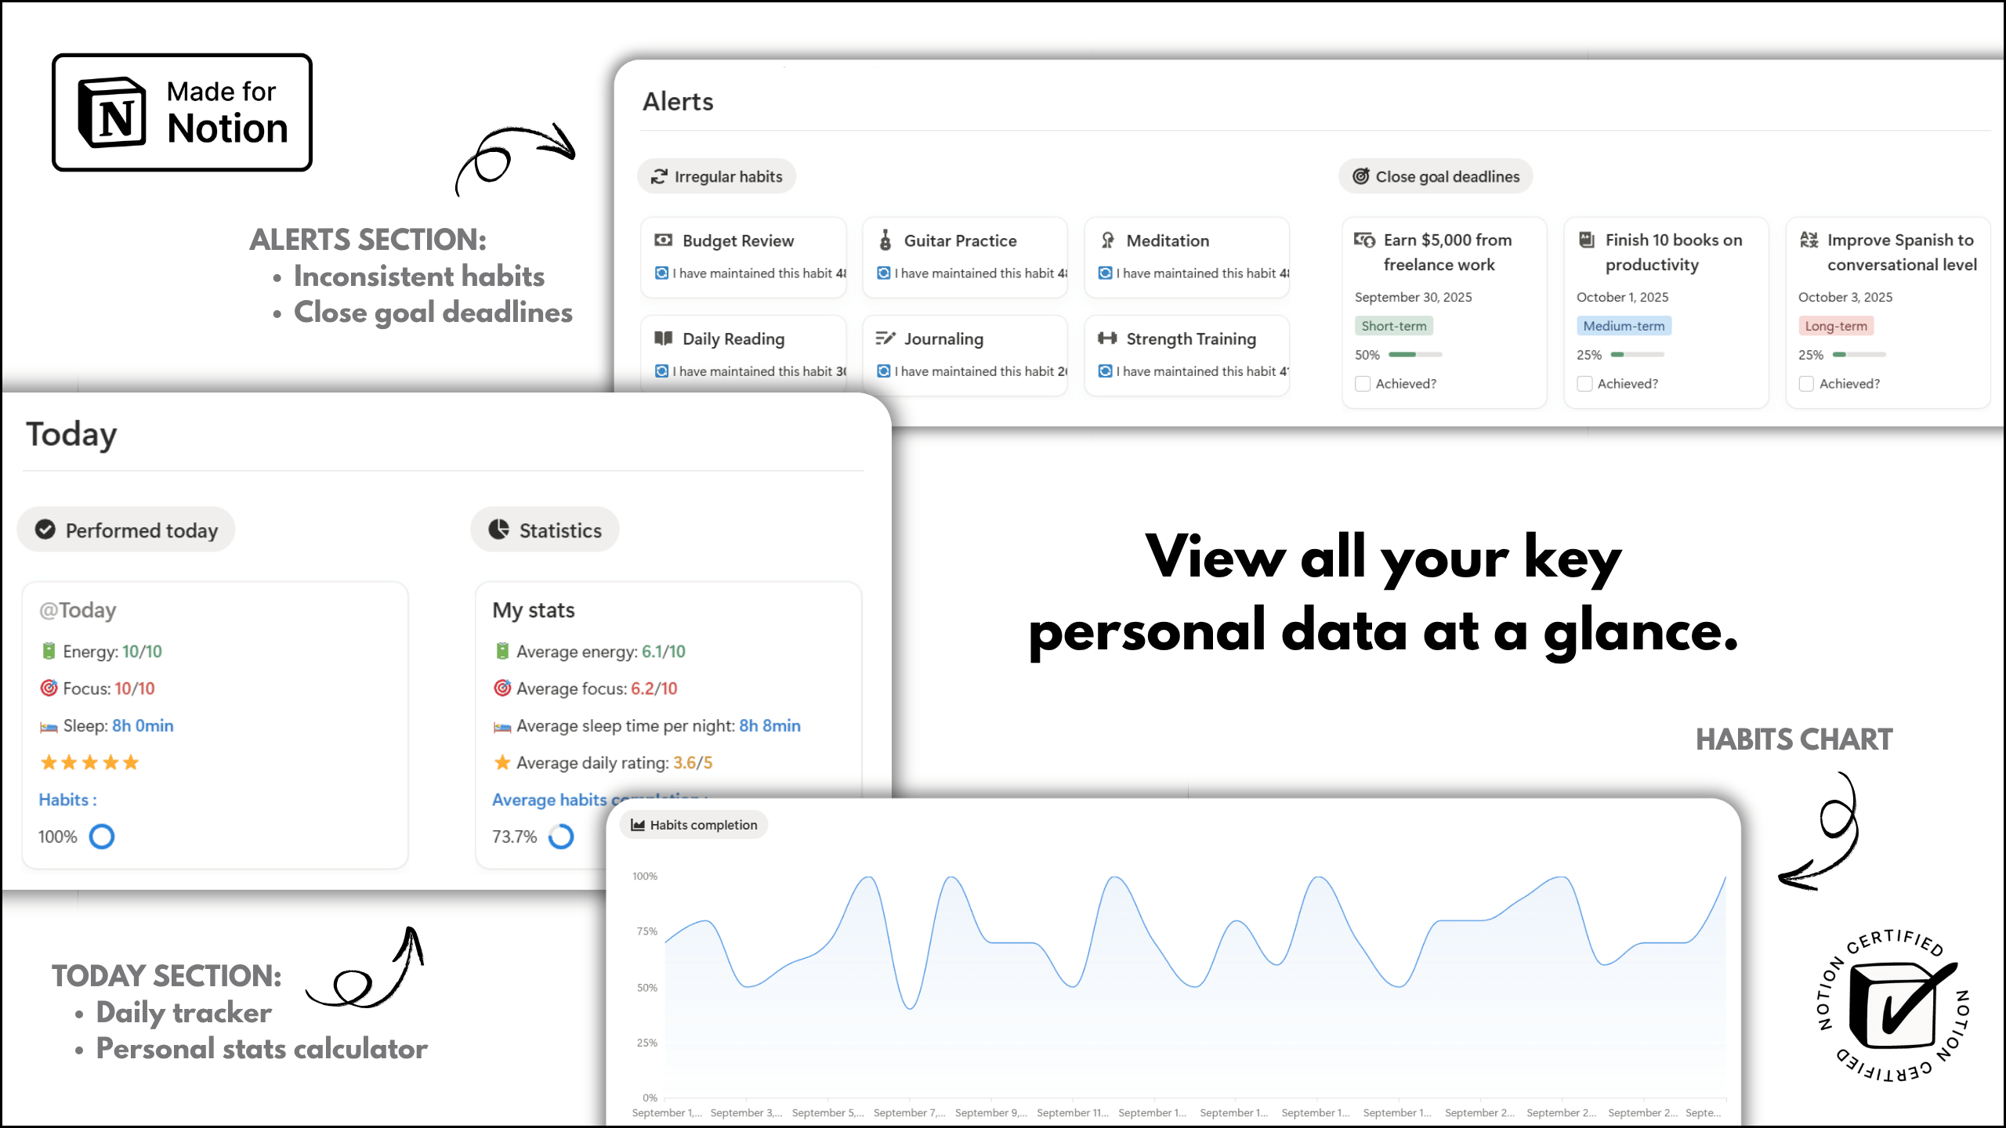Image resolution: width=2006 pixels, height=1128 pixels.
Task: Open the Close goal deadlines tab
Action: tap(1436, 177)
